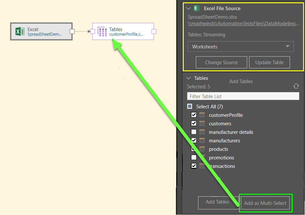Image resolution: width=305 pixels, height=215 pixels.
Task: Click the Filter Table List field
Action: 243,96
